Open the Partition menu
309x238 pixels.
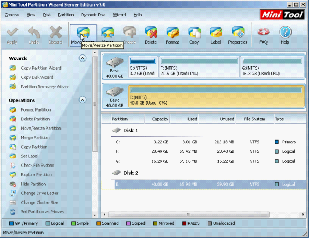pos(66,15)
